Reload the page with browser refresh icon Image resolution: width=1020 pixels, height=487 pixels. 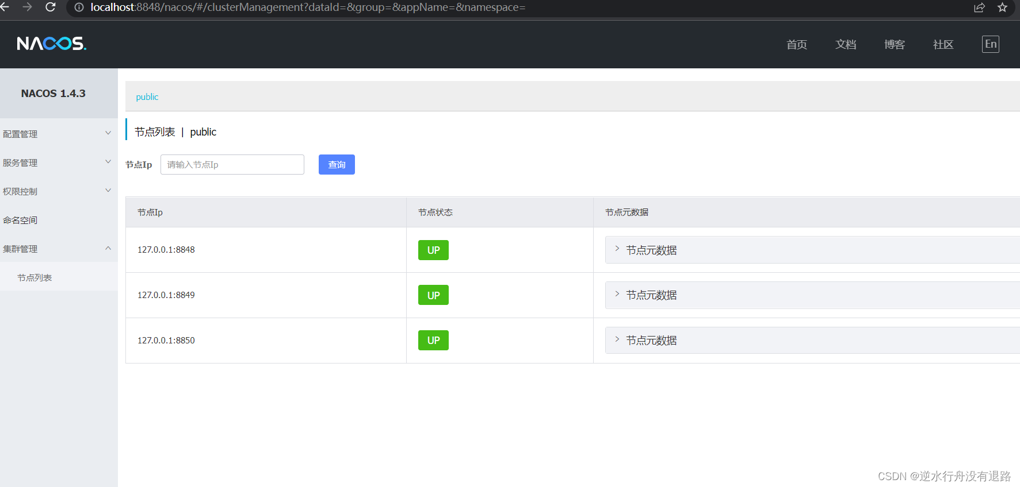pos(51,7)
